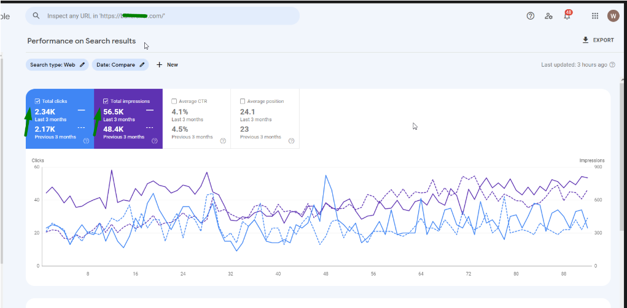Click the help icon beside Last updated

(612, 65)
